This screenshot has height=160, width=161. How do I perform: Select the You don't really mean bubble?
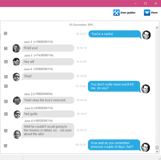click(114, 86)
